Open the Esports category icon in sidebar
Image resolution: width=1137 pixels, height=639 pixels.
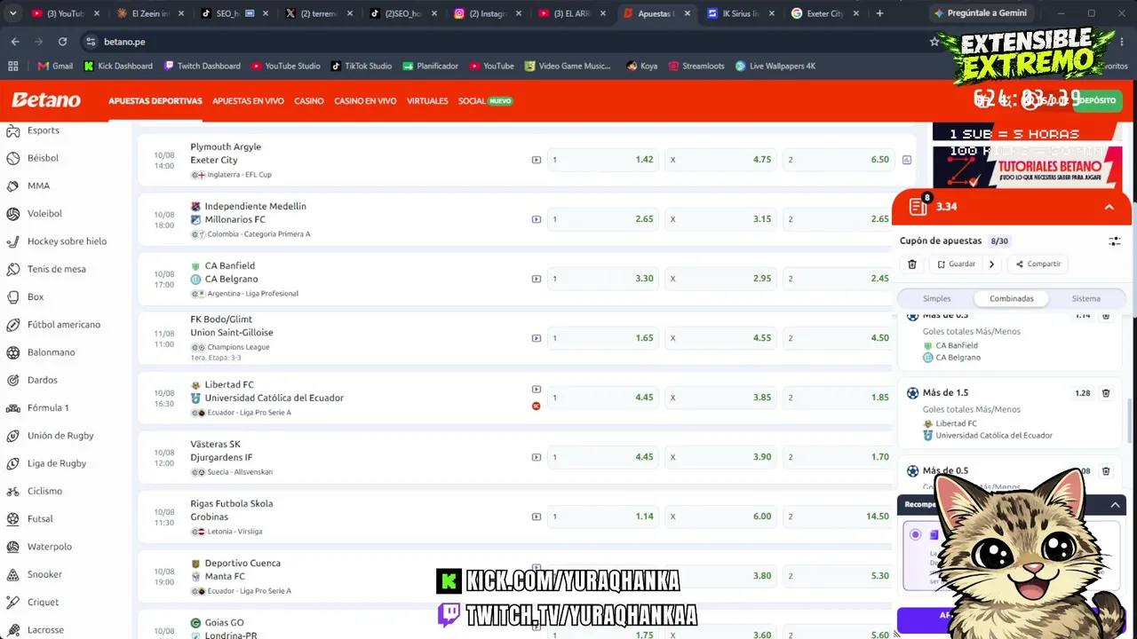click(12, 130)
